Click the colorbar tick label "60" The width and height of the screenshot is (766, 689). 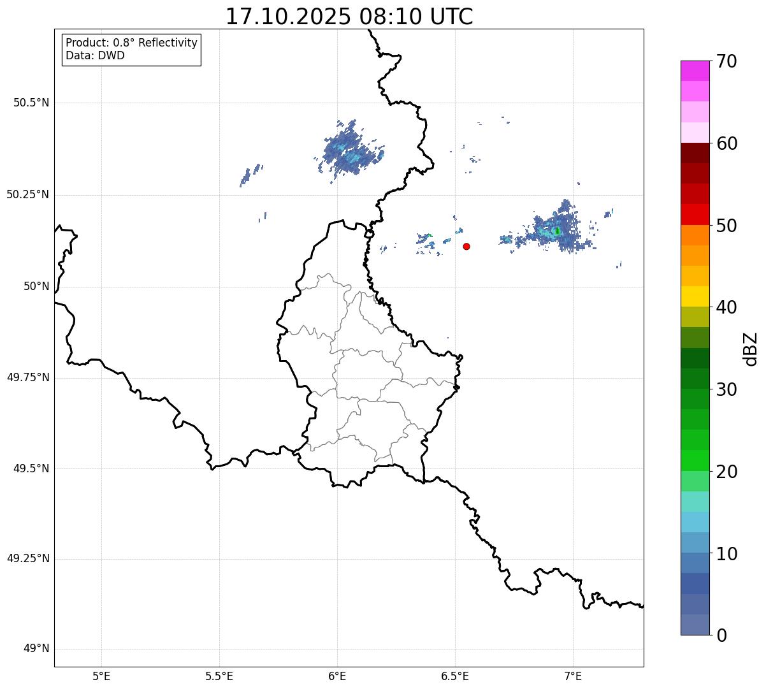[x=726, y=143]
